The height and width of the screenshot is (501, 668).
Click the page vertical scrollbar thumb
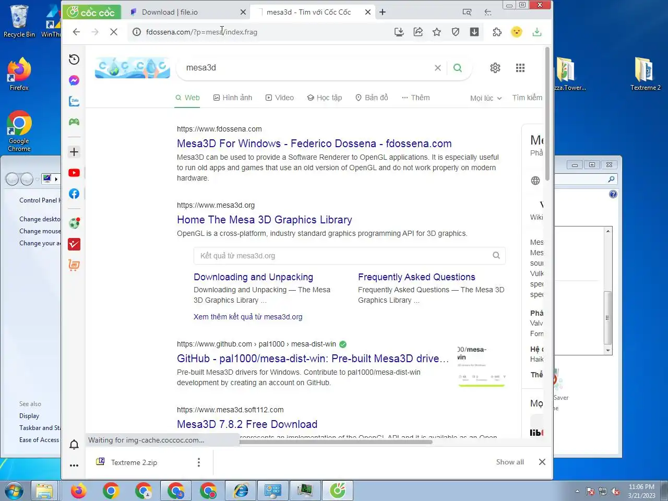coord(547,114)
